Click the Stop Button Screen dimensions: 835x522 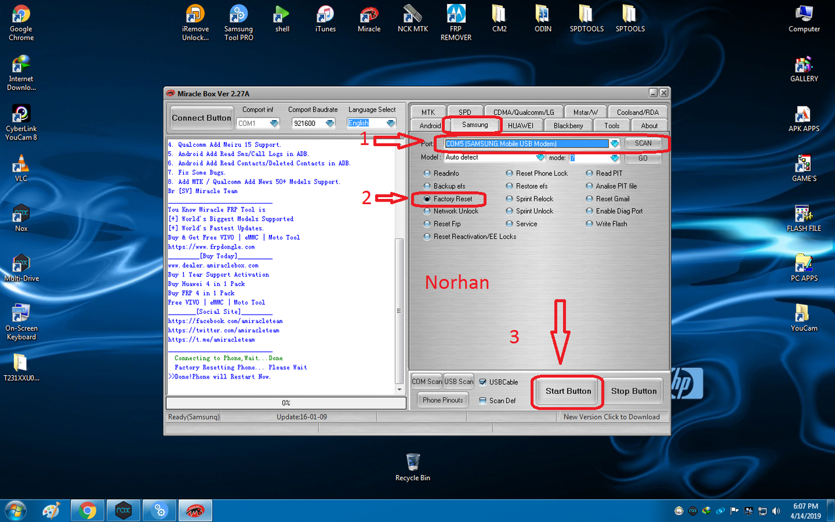[633, 391]
